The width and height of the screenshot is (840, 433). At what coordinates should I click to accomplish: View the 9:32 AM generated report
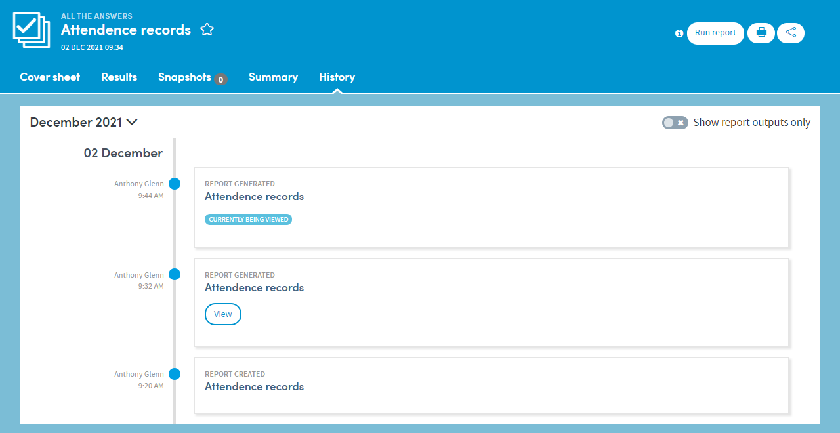pyautogui.click(x=223, y=314)
